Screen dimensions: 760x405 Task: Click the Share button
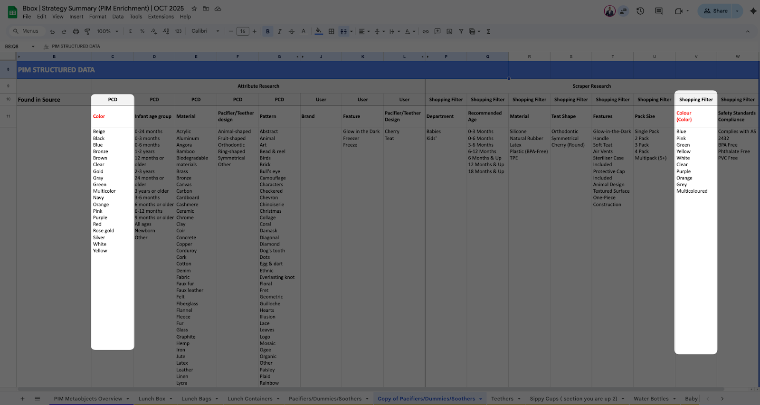(715, 11)
